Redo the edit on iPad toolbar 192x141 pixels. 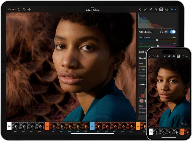[x=24, y=9]
